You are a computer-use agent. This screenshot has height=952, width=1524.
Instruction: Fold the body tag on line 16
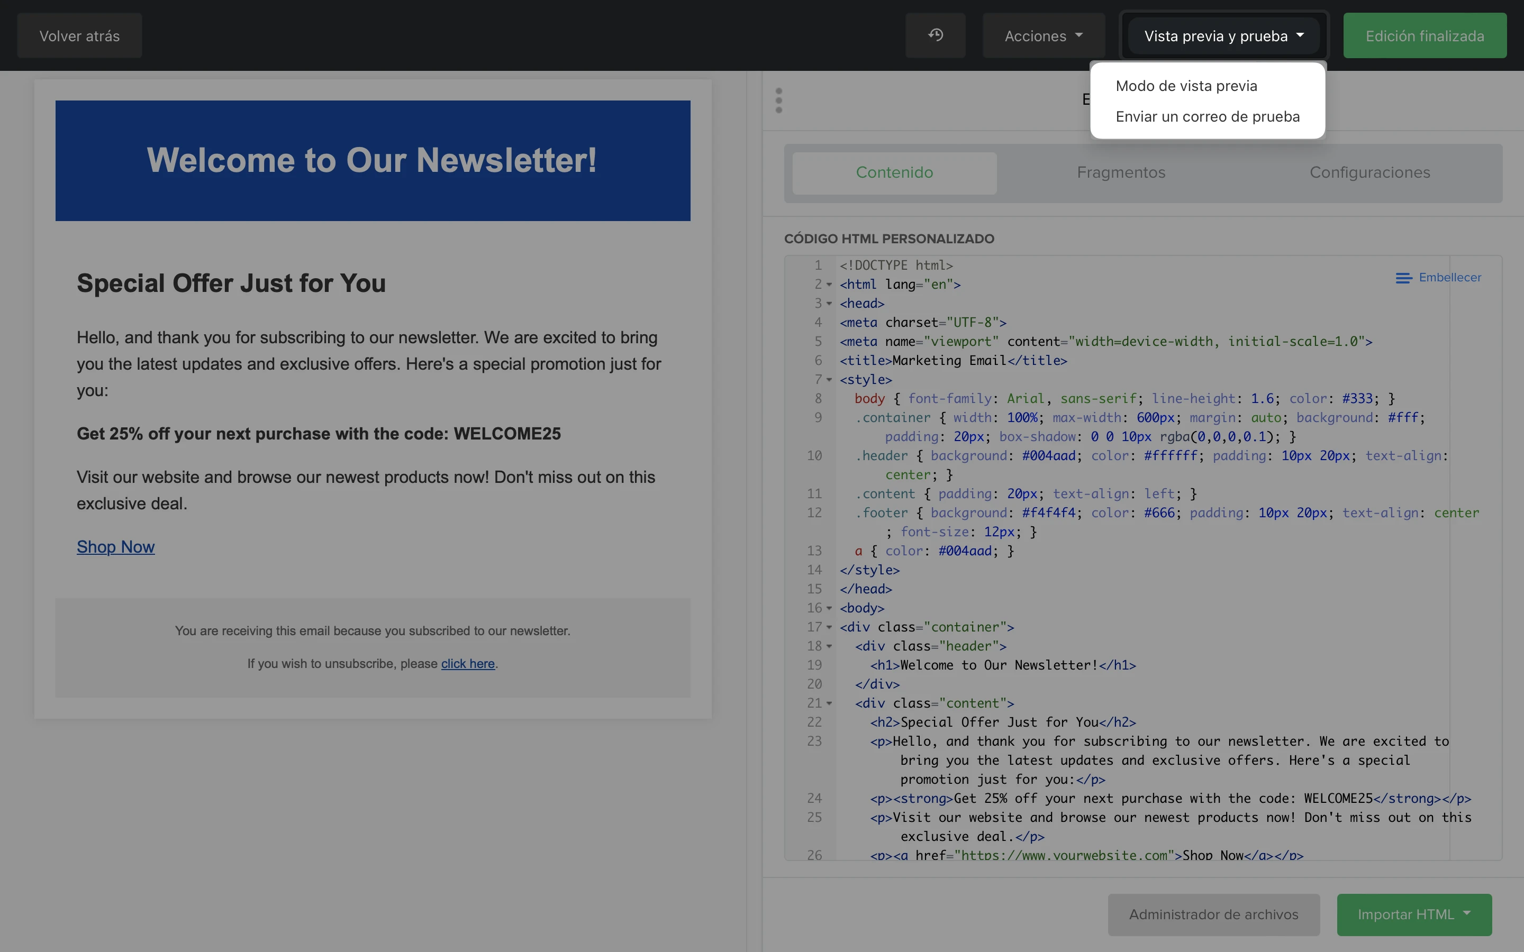click(829, 608)
